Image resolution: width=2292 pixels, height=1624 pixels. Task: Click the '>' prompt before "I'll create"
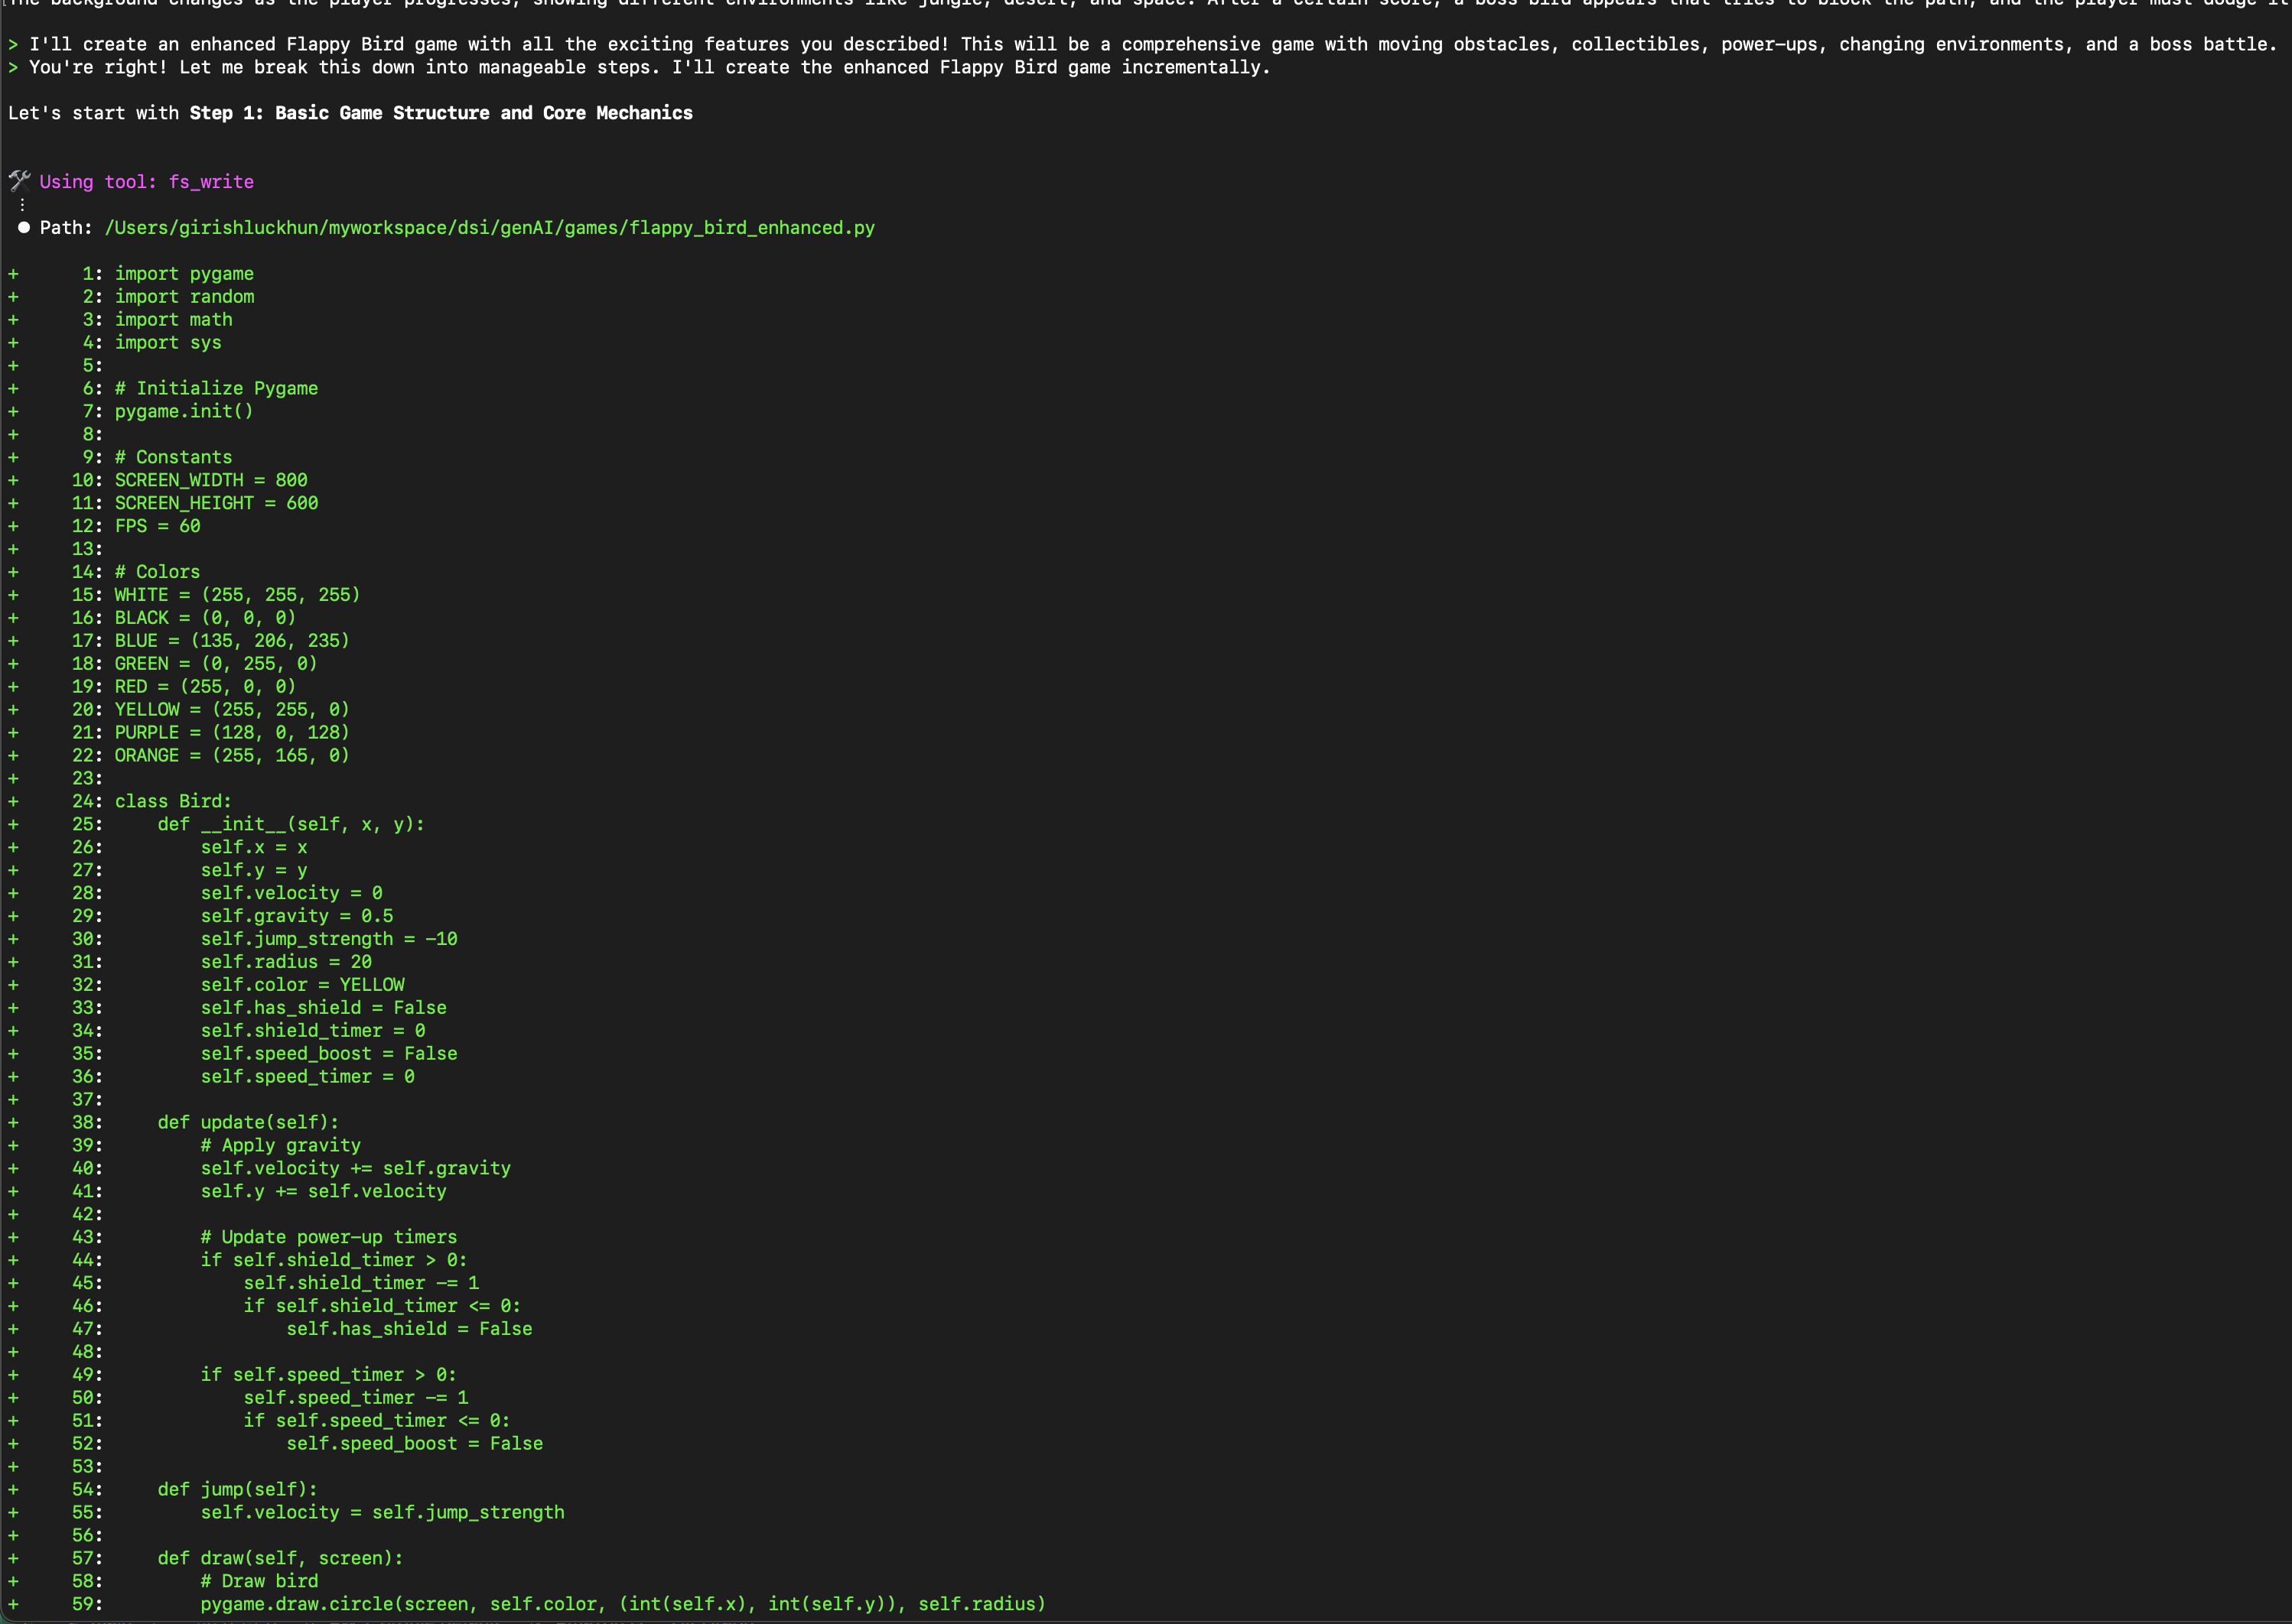(x=13, y=44)
